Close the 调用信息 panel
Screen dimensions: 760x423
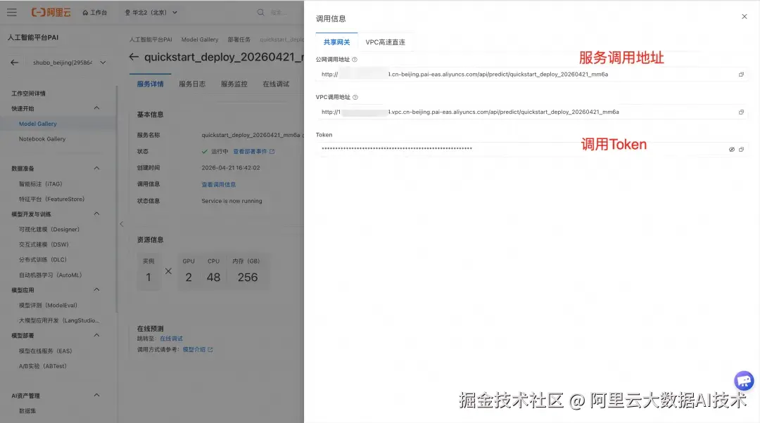(745, 17)
